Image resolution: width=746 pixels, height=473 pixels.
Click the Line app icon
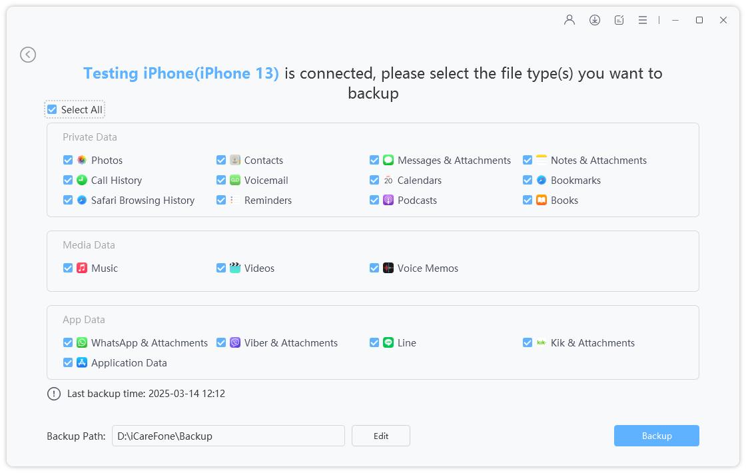coord(388,342)
